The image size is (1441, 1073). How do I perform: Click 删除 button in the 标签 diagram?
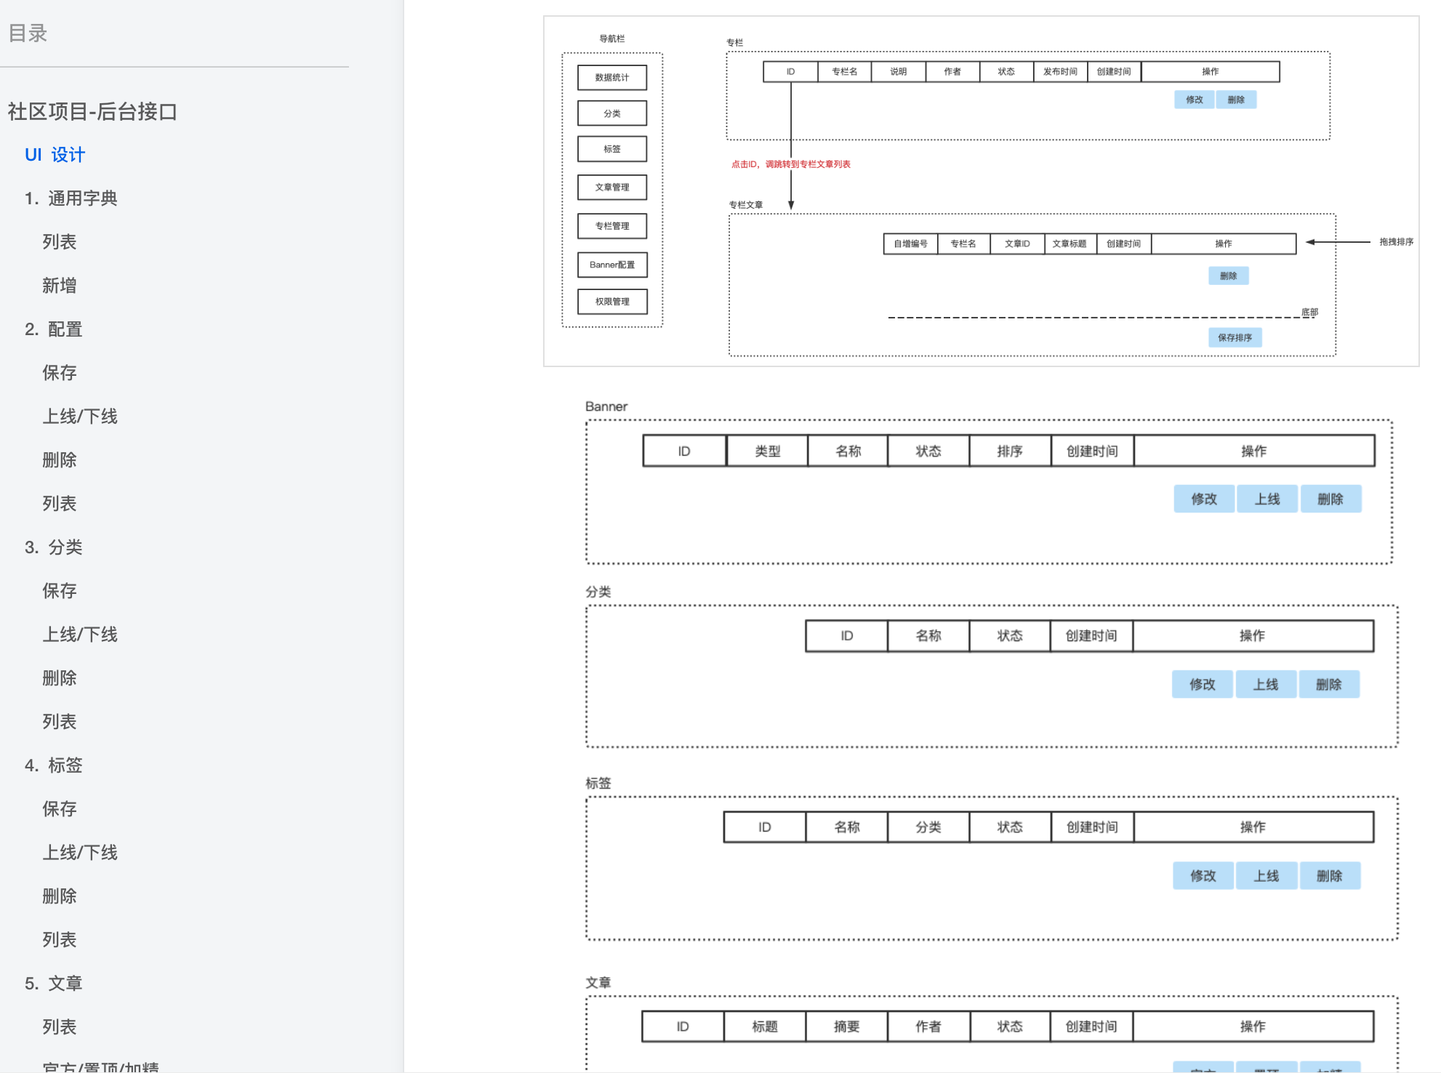click(1329, 876)
